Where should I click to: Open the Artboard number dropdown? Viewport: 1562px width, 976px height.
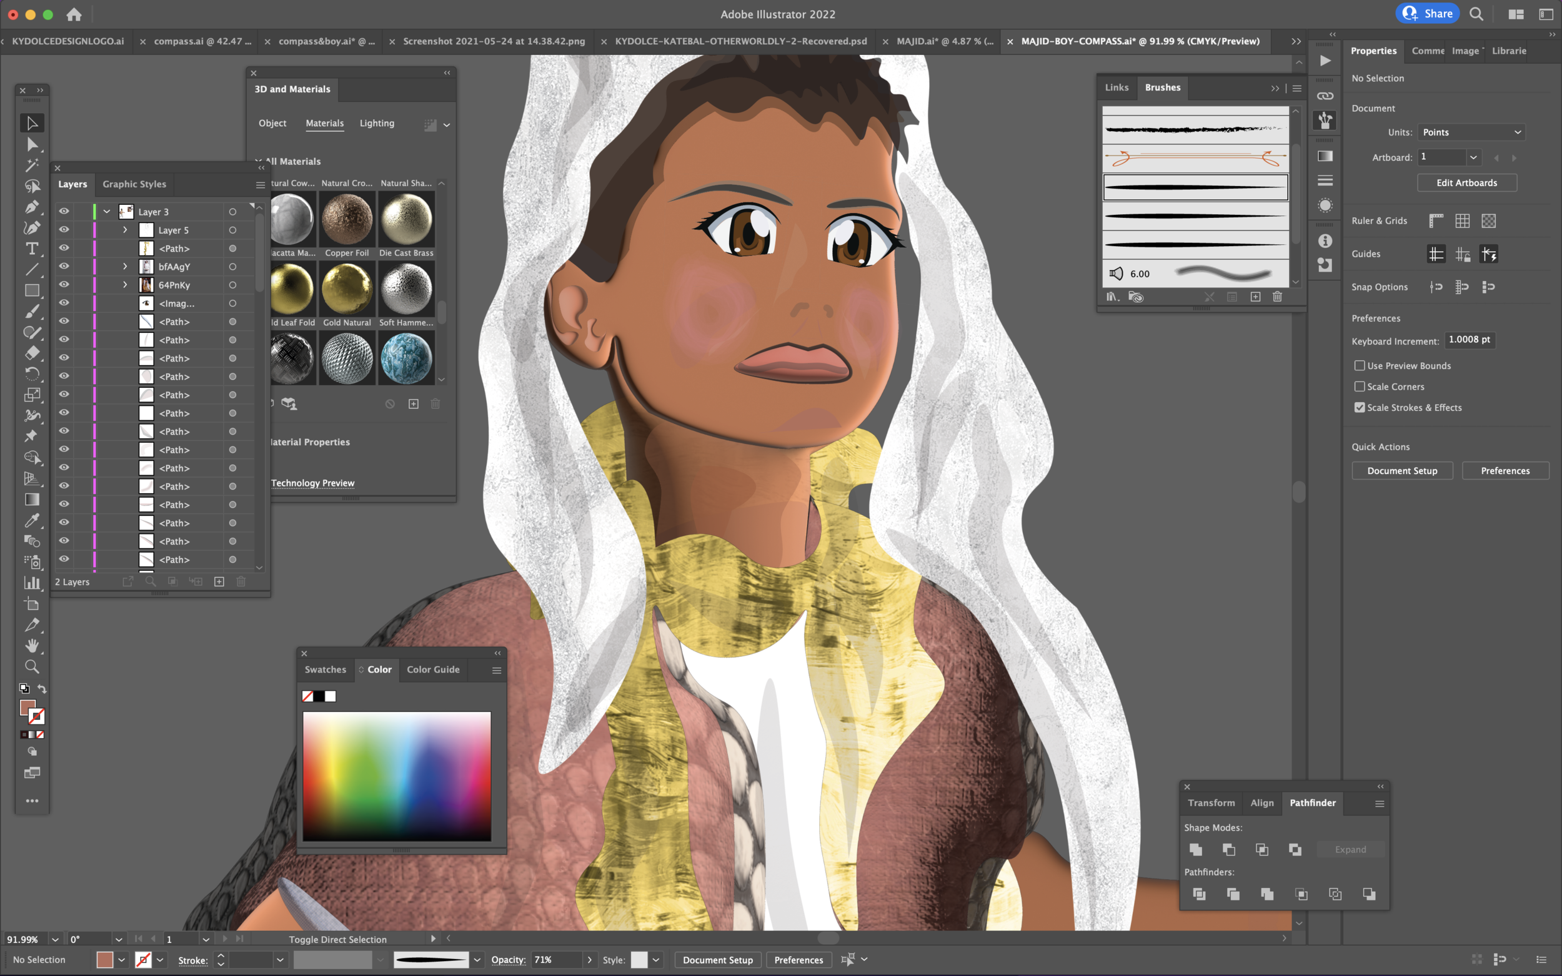point(1473,157)
